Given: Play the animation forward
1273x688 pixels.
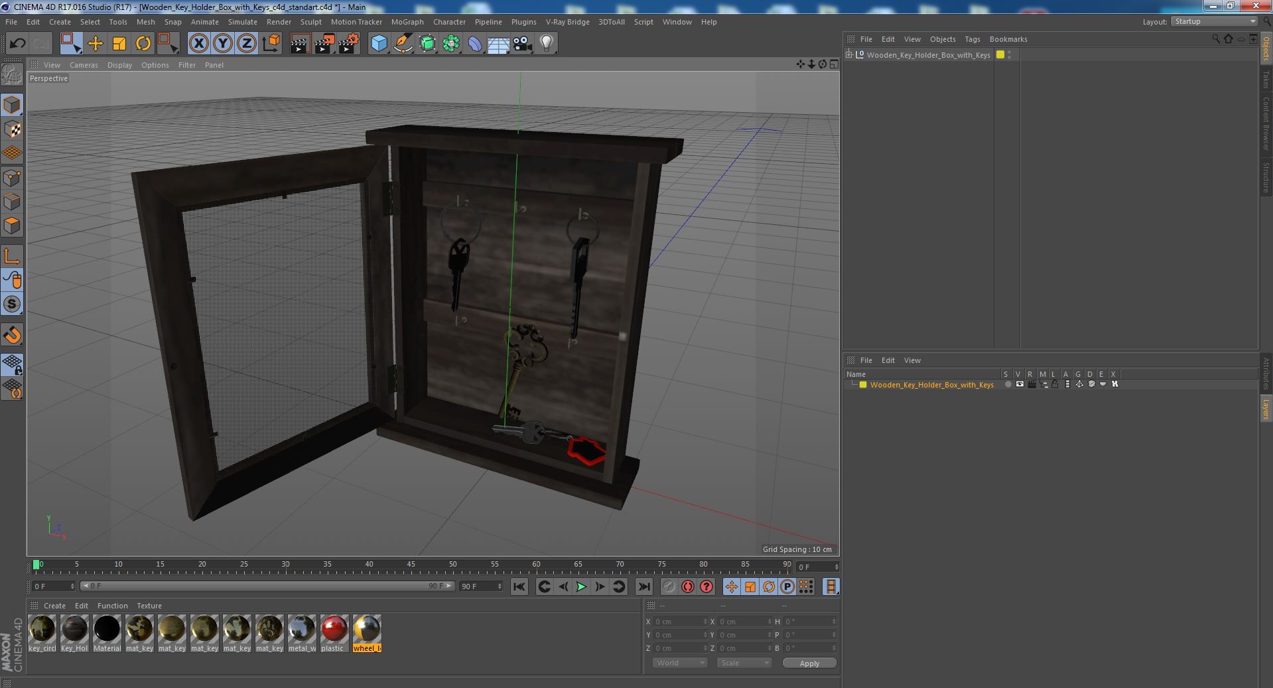Looking at the screenshot, I should (x=581, y=586).
